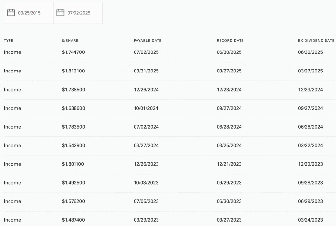This screenshot has width=336, height=226.
Task: Click payable date 07/02/2025 in the table
Action: click(146, 52)
